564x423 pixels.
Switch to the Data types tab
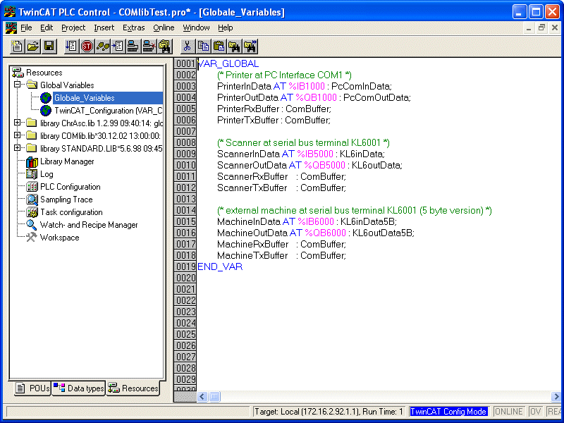coord(79,388)
